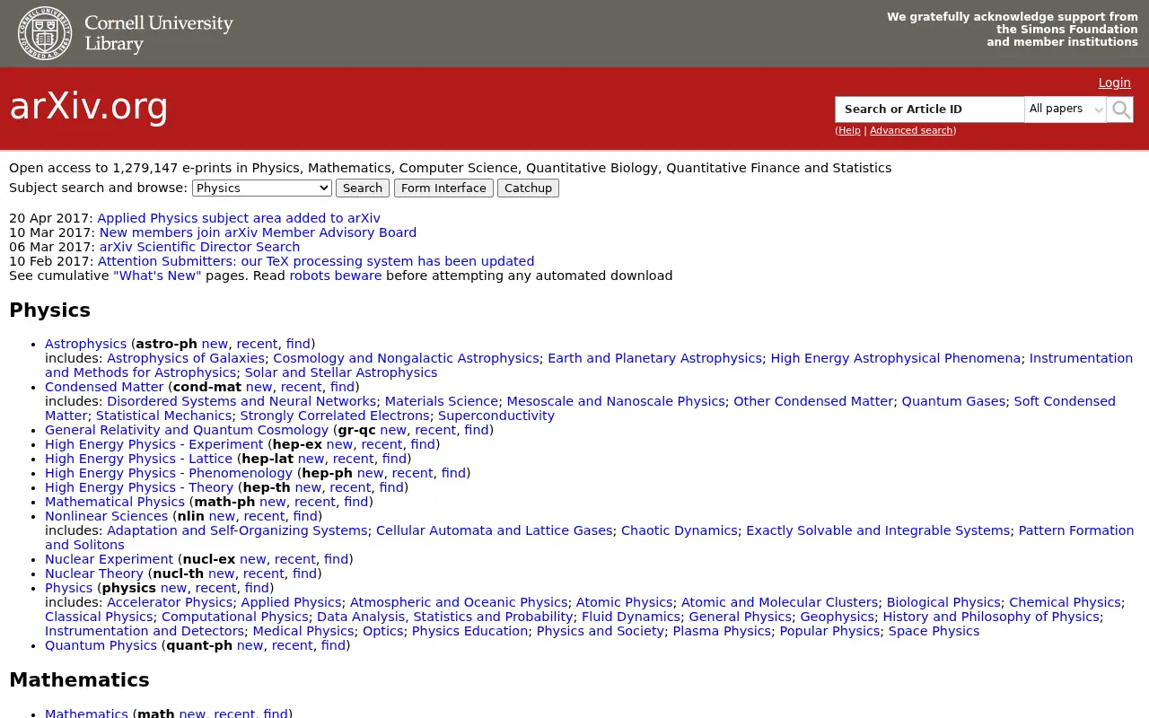Open General Relativity and Quantum Cosmology

[187, 430]
